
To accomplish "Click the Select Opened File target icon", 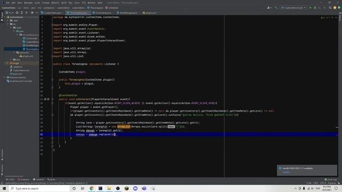I will (17, 13).
